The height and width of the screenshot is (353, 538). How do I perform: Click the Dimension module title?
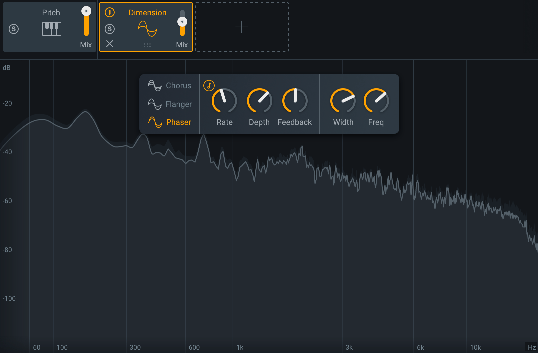[148, 13]
